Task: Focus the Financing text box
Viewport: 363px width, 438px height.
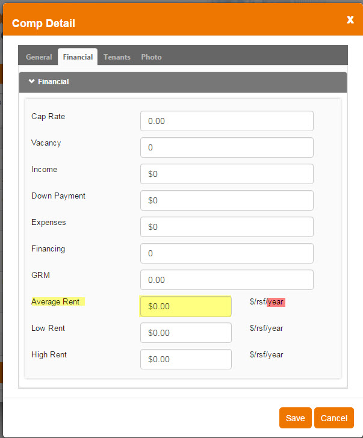Action: [x=226, y=253]
